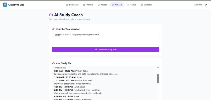Image resolution: width=211 pixels, height=100 pixels.
Task: Switch to the Planner tab
Action: click(88, 5)
